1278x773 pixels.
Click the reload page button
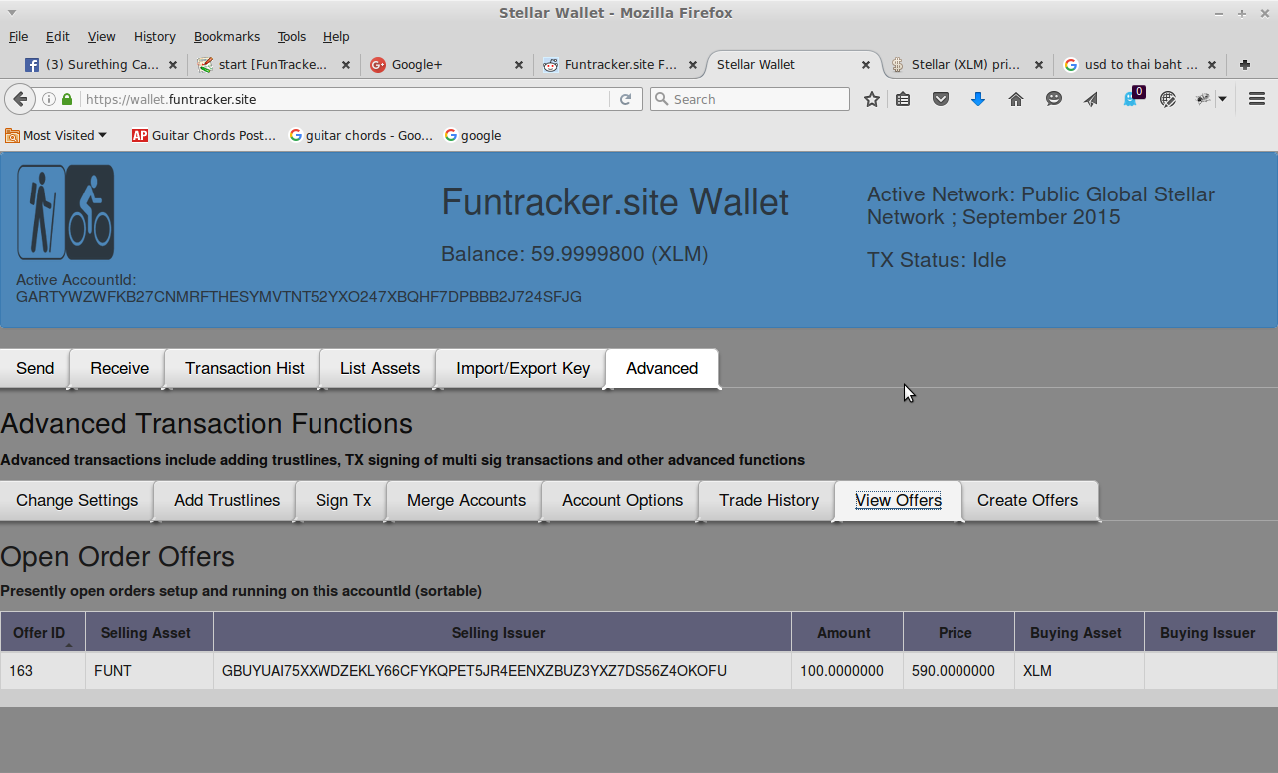(625, 99)
